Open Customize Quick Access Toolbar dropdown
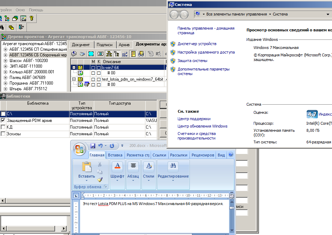Viewport: 332px width, 235px height. pos(122,146)
